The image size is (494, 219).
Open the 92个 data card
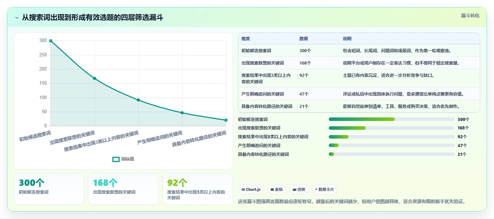(198, 189)
